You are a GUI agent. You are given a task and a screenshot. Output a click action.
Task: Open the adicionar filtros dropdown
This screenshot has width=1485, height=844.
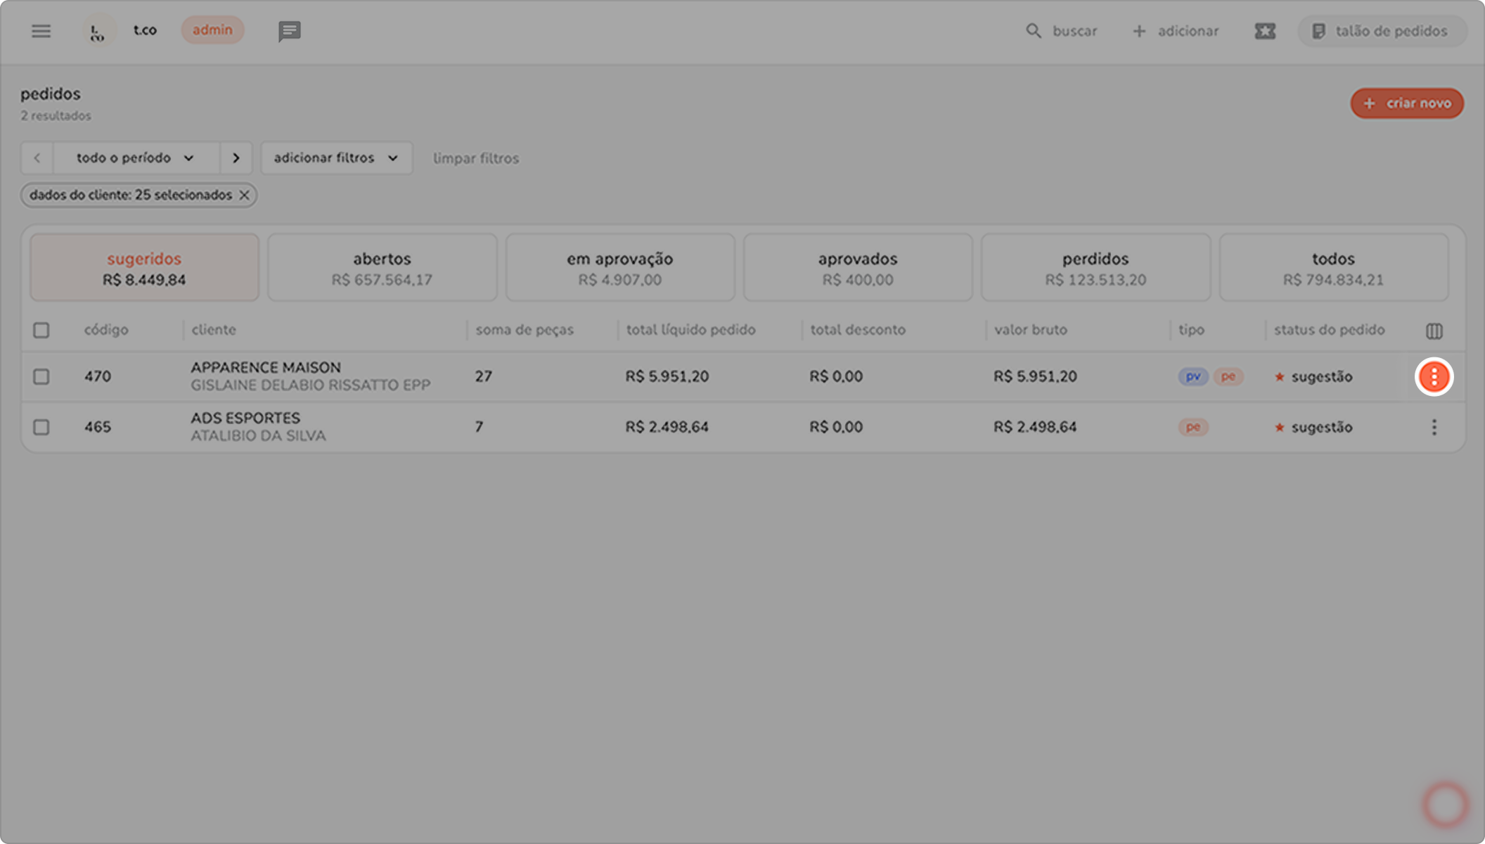pyautogui.click(x=336, y=158)
